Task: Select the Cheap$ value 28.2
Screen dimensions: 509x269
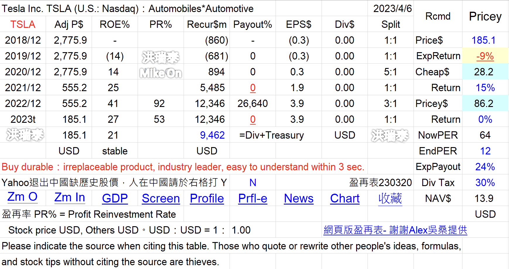Action: pos(485,72)
